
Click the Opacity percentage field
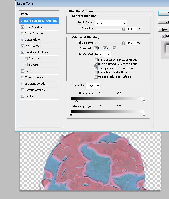pos(131,29)
